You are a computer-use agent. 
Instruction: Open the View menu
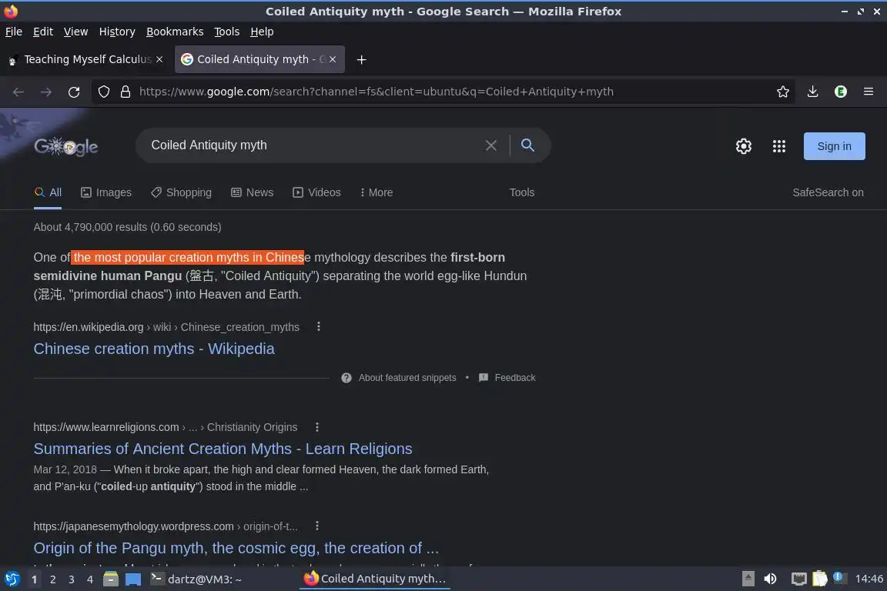[75, 32]
